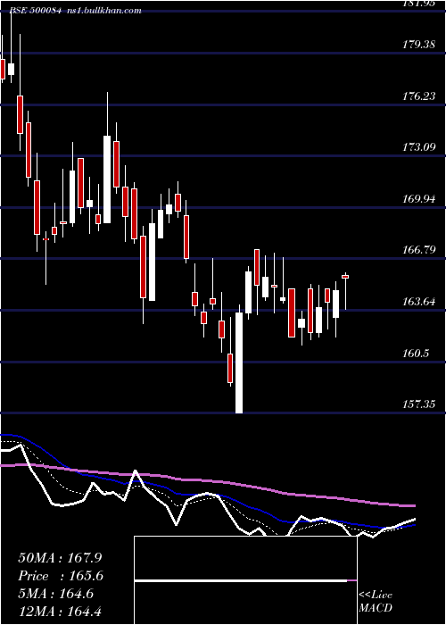Click the 179.38 price level label
446x625 pixels.
point(418,45)
